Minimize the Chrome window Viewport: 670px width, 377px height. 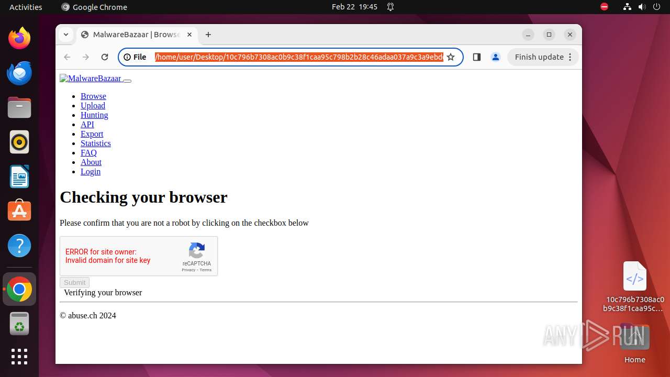click(528, 35)
